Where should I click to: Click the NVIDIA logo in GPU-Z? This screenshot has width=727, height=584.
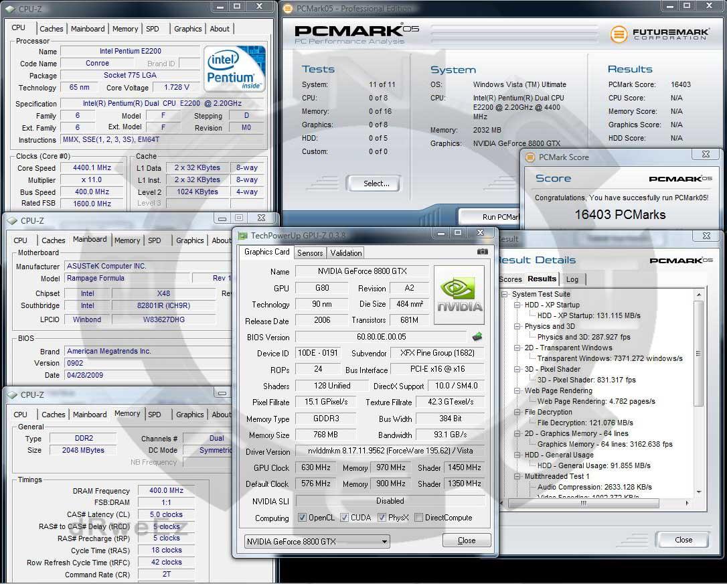459,295
